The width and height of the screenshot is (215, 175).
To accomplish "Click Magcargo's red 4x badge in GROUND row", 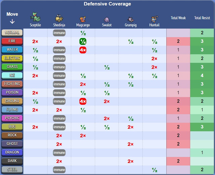I will tap(83, 101).
